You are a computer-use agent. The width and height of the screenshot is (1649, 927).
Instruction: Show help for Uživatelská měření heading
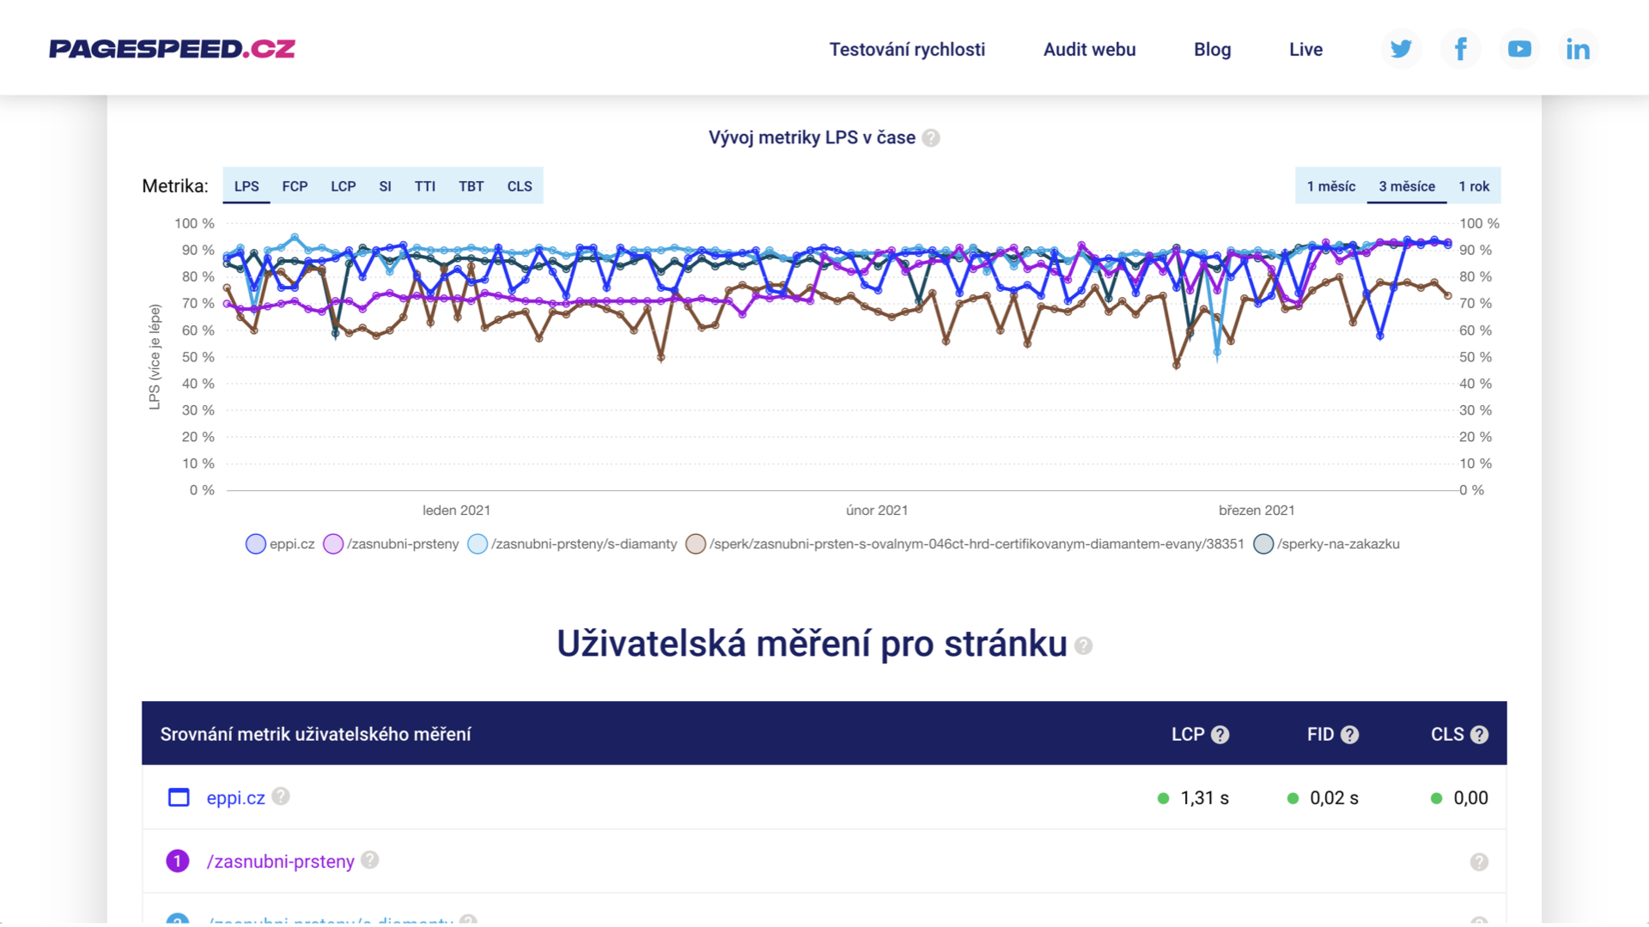pyautogui.click(x=1084, y=645)
